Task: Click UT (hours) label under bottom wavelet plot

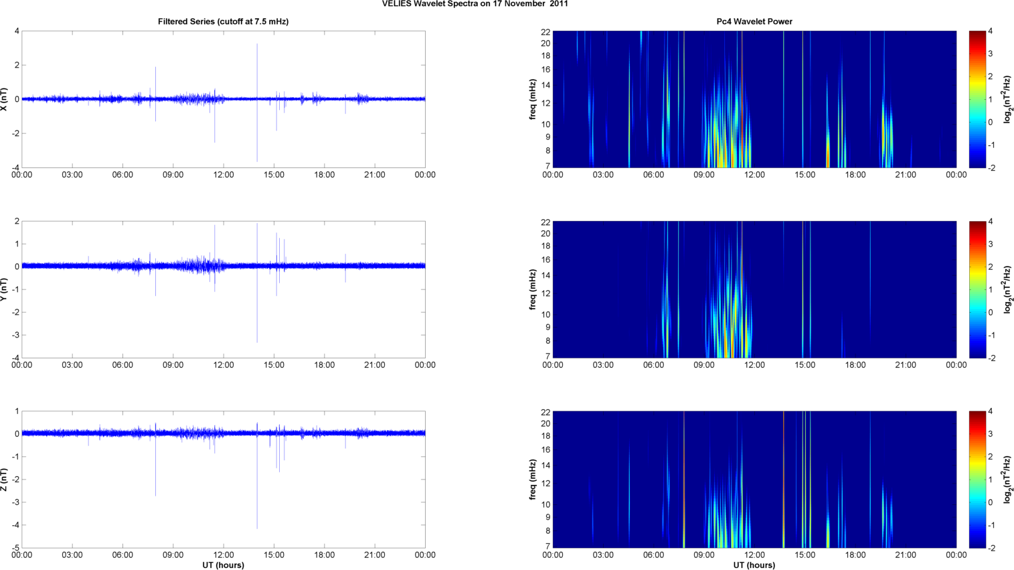Action: (x=754, y=565)
